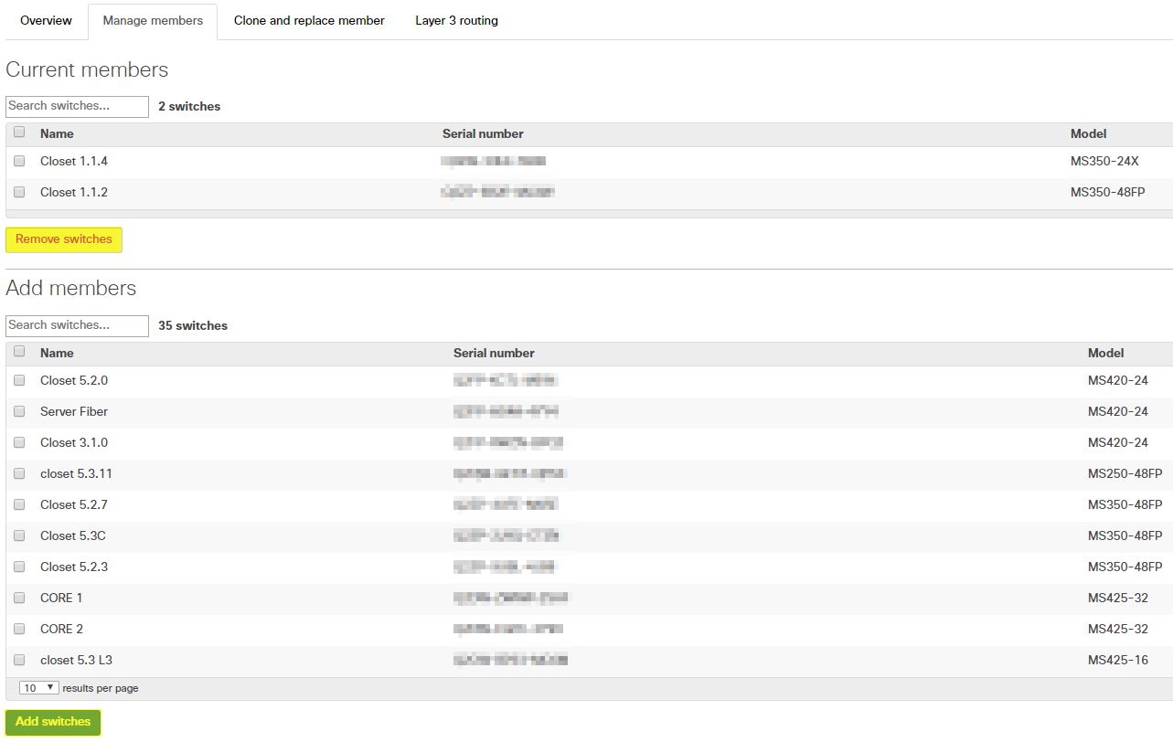
Task: Sort Current members by Serial number header
Action: (483, 133)
